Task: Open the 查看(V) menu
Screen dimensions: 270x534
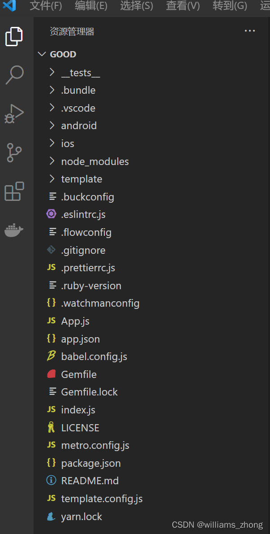Action: coord(183,6)
